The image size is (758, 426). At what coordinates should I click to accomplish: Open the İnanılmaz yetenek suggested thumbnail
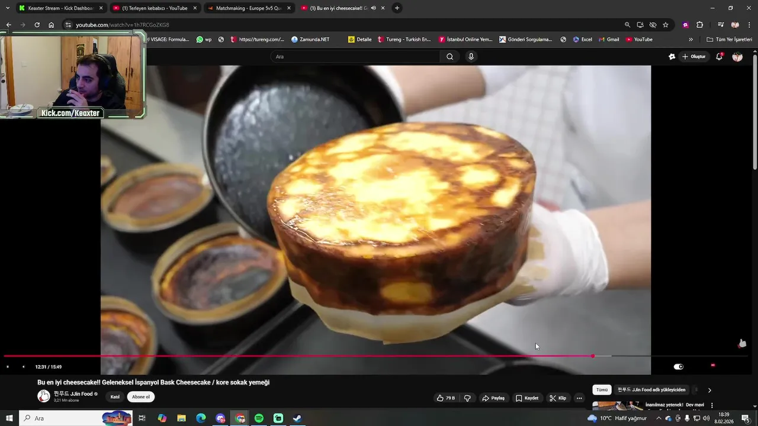618,406
